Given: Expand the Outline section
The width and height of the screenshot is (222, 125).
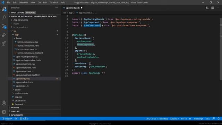Looking at the screenshot, I should 34,108.
